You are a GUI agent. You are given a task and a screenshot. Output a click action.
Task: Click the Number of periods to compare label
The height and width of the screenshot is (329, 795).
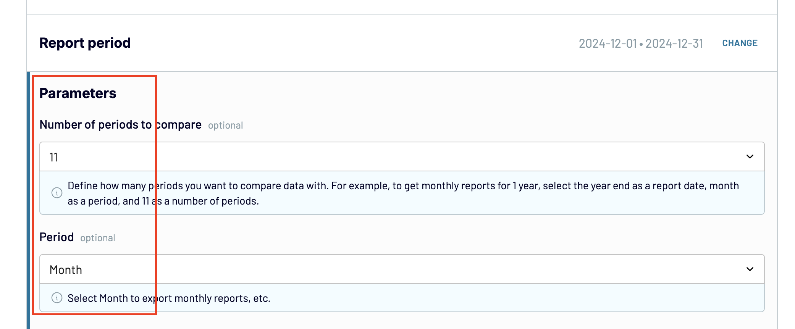point(121,124)
